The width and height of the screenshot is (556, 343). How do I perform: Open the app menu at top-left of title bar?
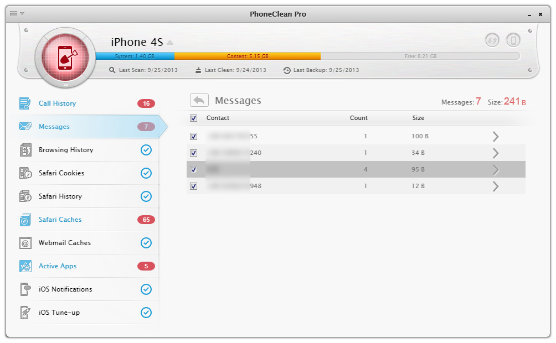click(17, 13)
